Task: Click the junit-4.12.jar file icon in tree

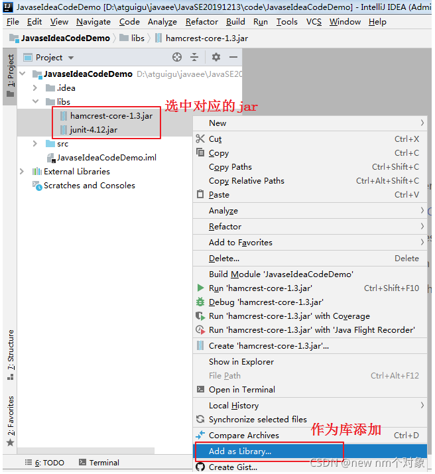Action: 64,130
